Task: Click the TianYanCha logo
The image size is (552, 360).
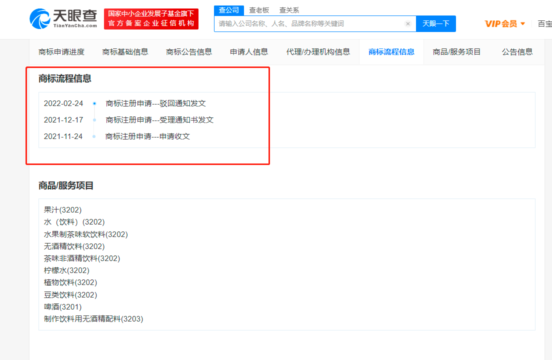Action: pyautogui.click(x=63, y=19)
